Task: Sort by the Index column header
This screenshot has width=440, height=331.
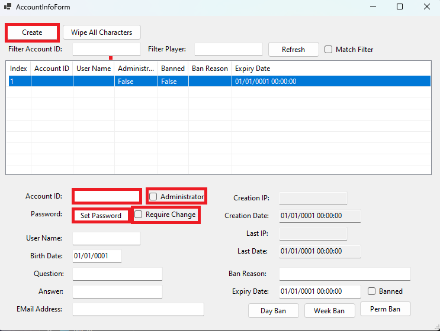Action: 18,69
